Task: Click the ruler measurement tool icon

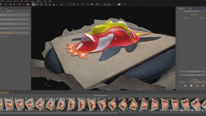Action: [x=109, y=4]
